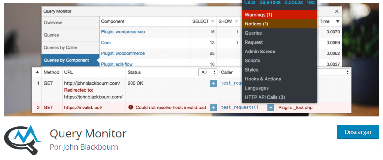
Task: Switch to the Overview sidebar tab
Action: (x=53, y=23)
